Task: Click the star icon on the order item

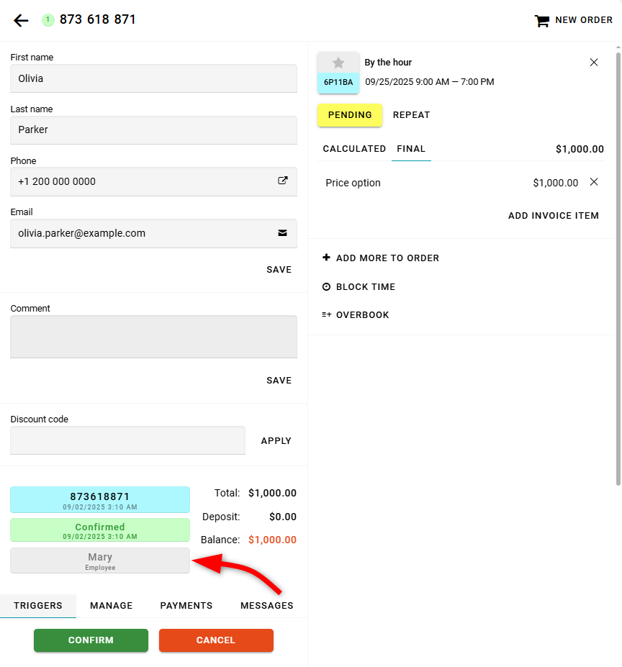Action: tap(338, 63)
